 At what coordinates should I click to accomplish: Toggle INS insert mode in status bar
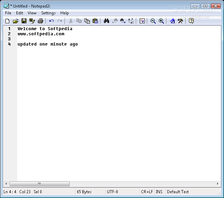point(160,192)
